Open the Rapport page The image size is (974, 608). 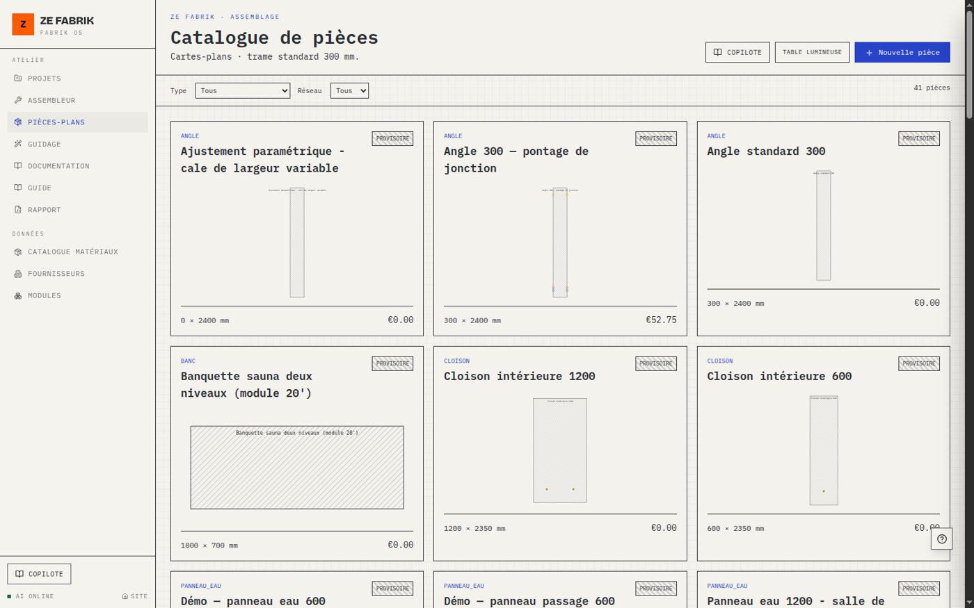[x=78, y=210]
